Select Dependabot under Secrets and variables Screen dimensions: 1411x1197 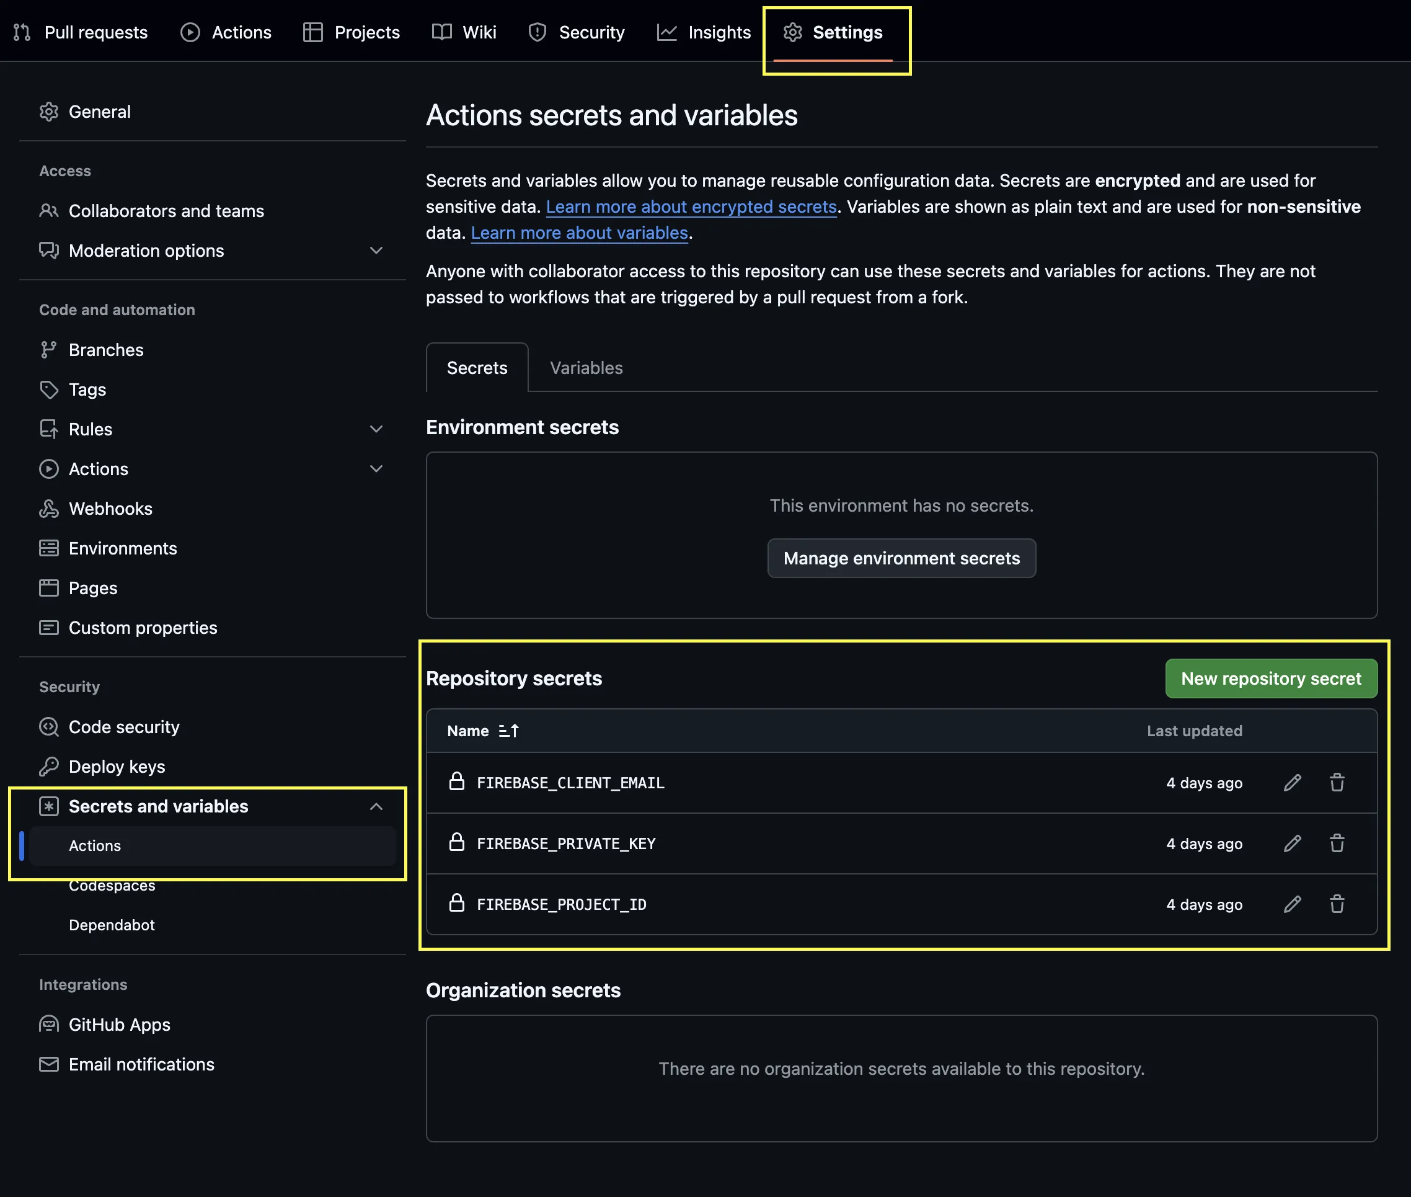(112, 925)
